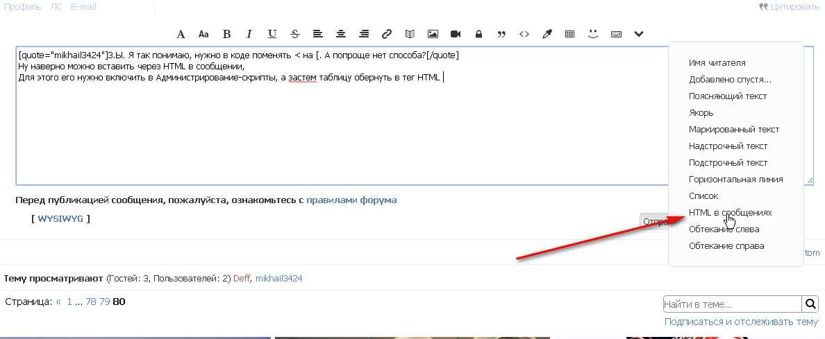Choose 'Список' in the dropdown menu

(703, 196)
